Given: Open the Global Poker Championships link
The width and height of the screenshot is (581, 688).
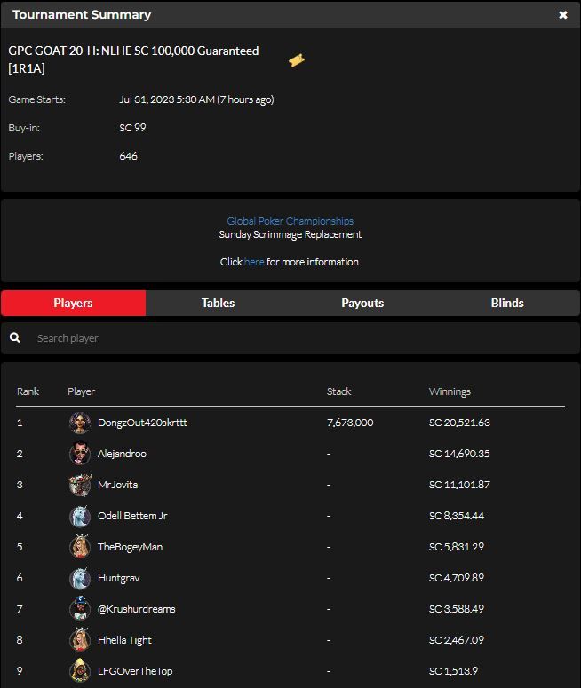Looking at the screenshot, I should [290, 221].
